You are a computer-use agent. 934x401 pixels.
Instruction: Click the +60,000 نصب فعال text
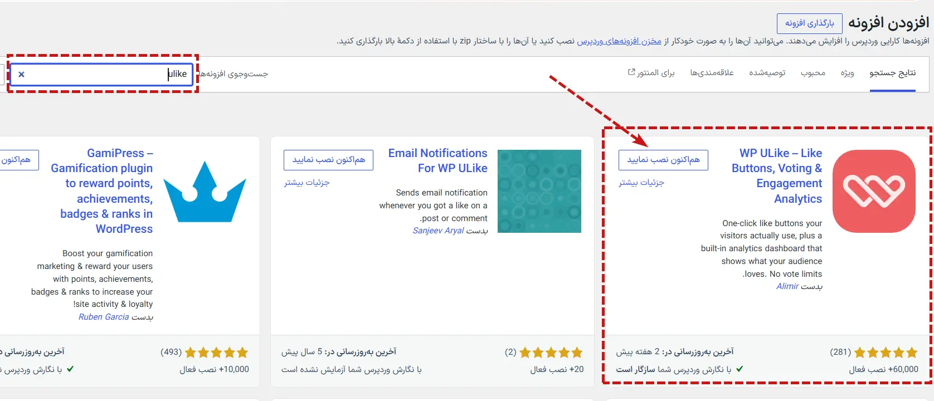click(x=884, y=369)
